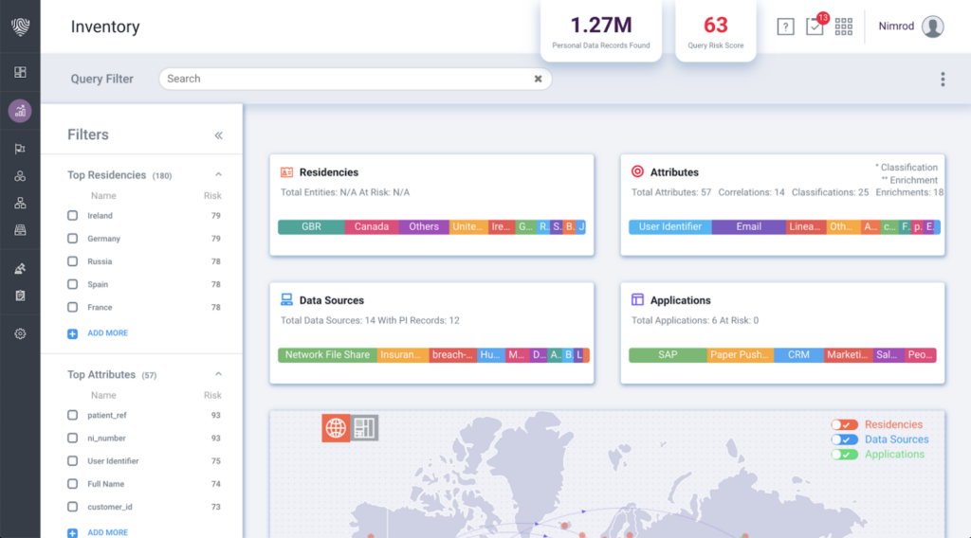Open the apps grid icon
The width and height of the screenshot is (971, 538).
[844, 27]
